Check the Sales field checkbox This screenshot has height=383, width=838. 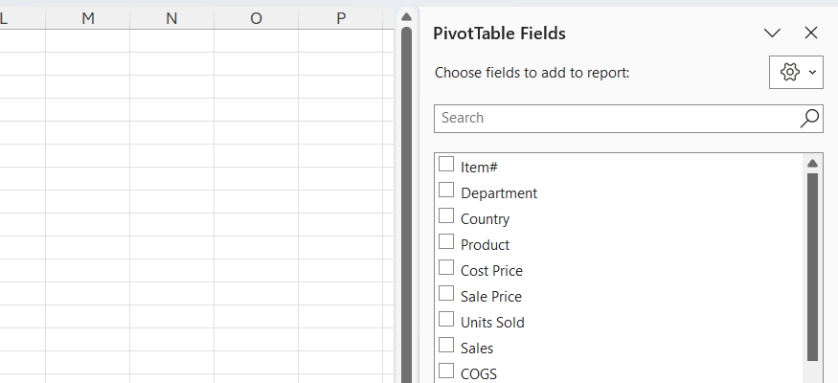[446, 345]
